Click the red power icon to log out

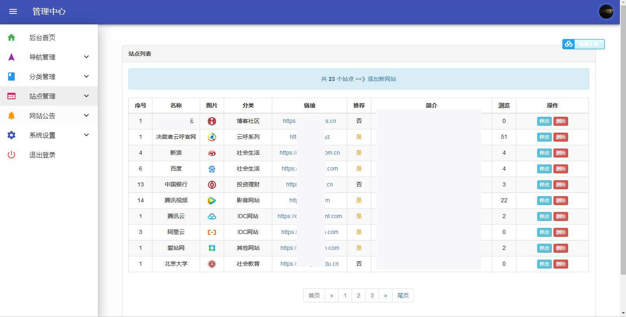coord(11,155)
